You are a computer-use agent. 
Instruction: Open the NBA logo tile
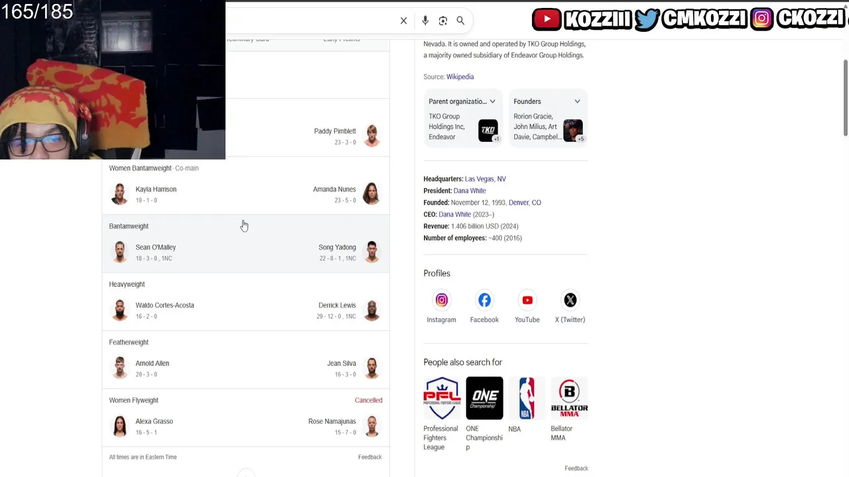pyautogui.click(x=527, y=398)
